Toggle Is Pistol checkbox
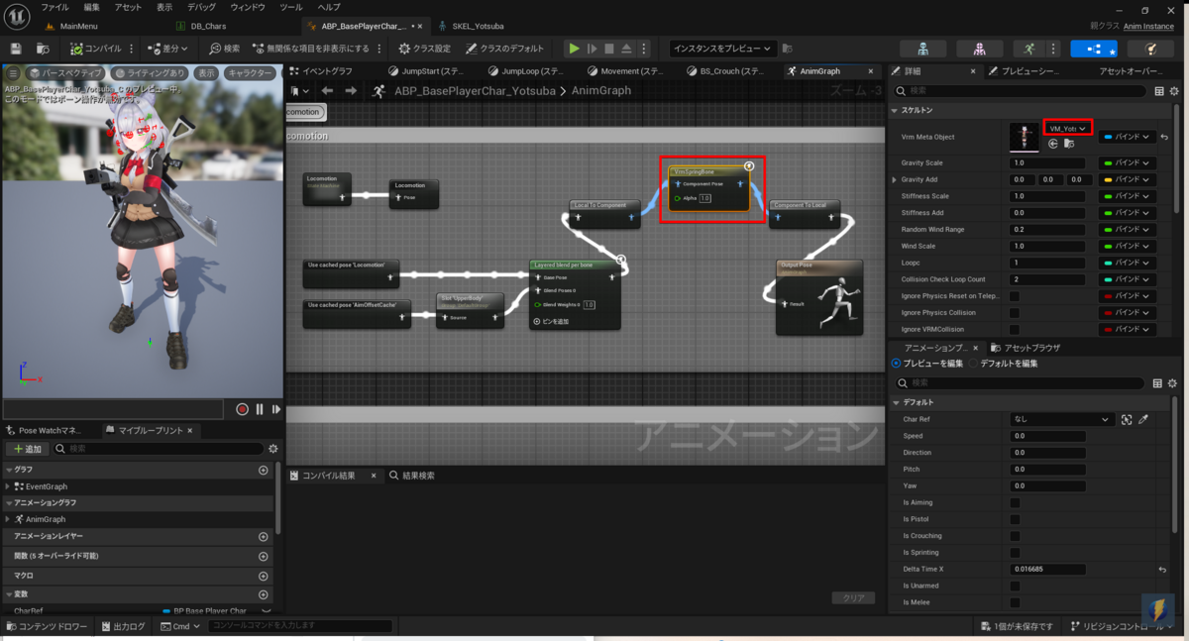This screenshot has width=1189, height=641. pyautogui.click(x=1015, y=519)
